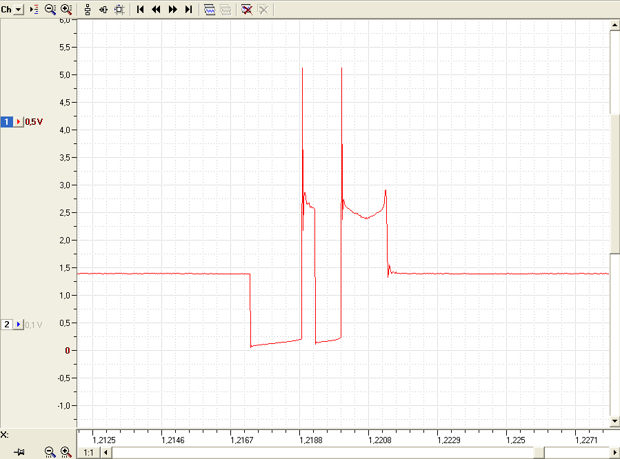Step forward with the fast-forward button
Screen dimensions: 620x459
coord(173,10)
